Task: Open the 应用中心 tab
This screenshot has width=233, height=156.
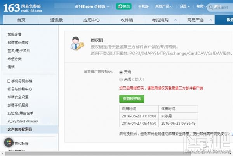Action: [x=91, y=20]
